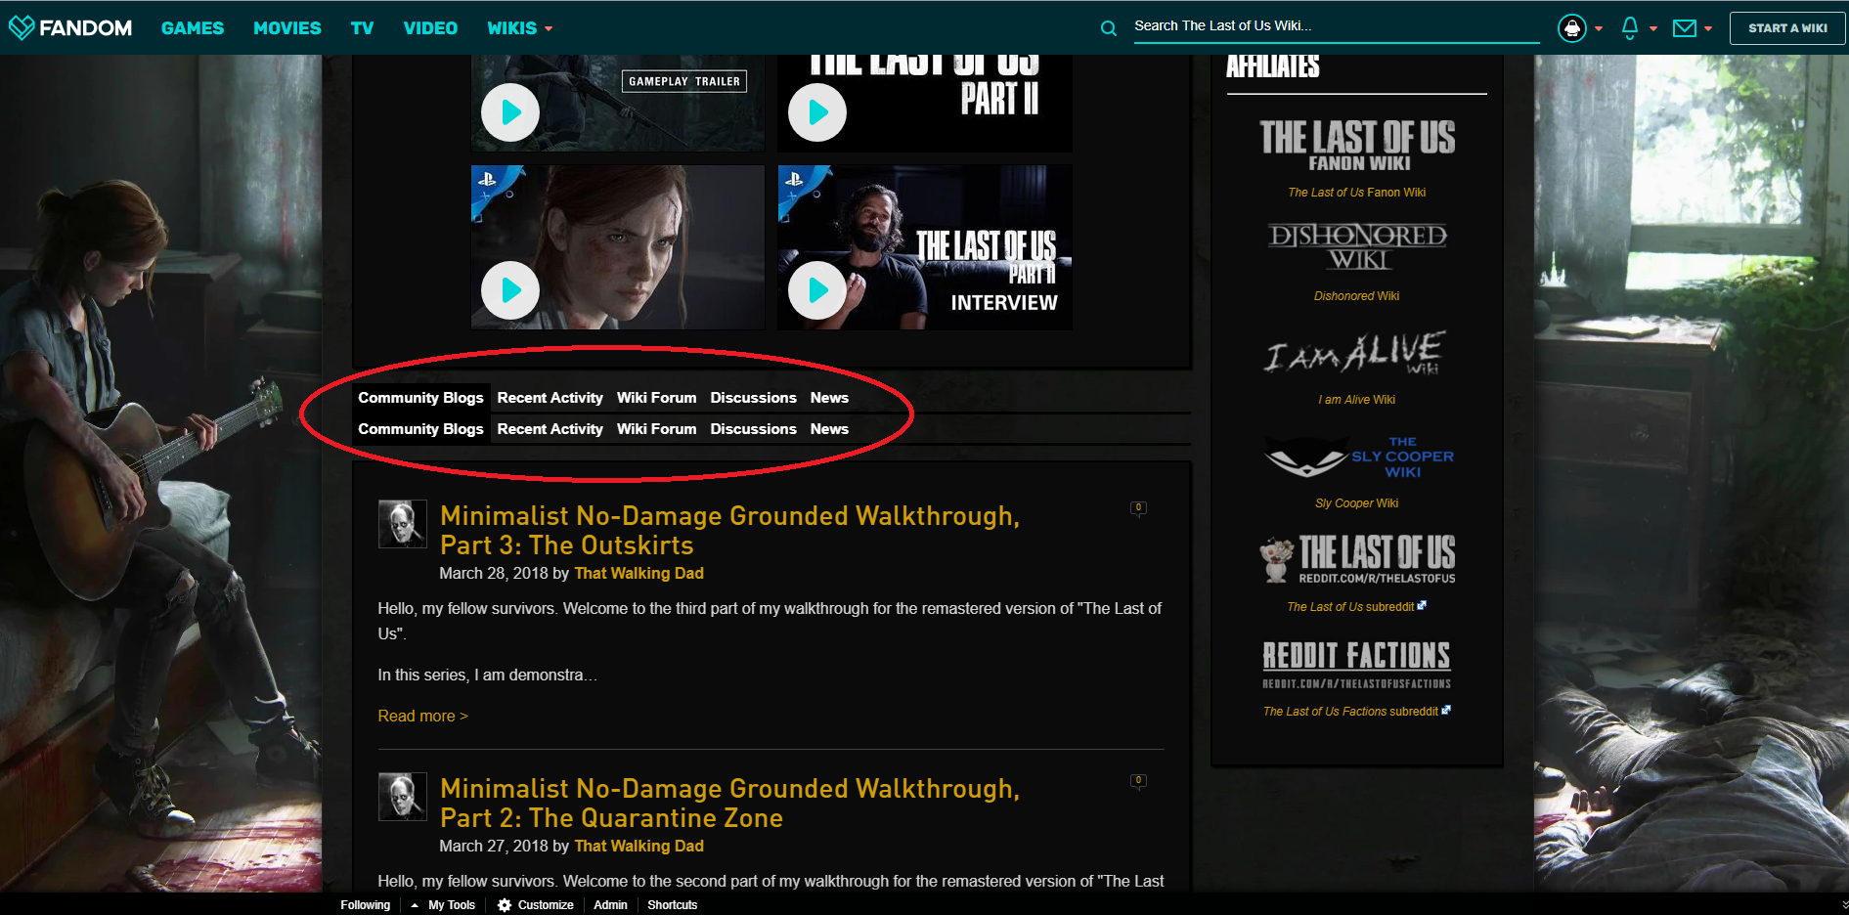
Task: Open the I Am Alive Wiki logo
Action: click(x=1356, y=352)
